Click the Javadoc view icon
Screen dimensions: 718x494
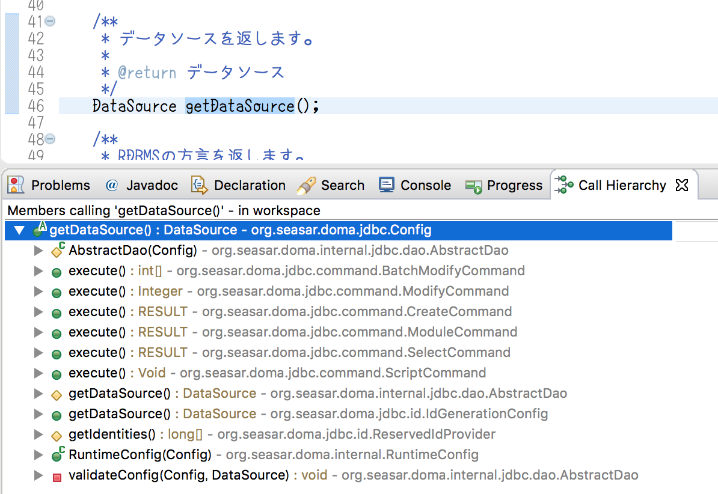(x=113, y=185)
